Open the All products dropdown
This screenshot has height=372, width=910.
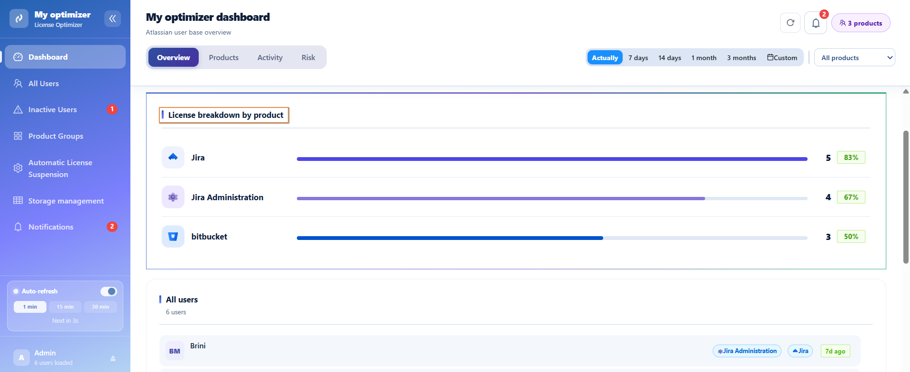(855, 57)
